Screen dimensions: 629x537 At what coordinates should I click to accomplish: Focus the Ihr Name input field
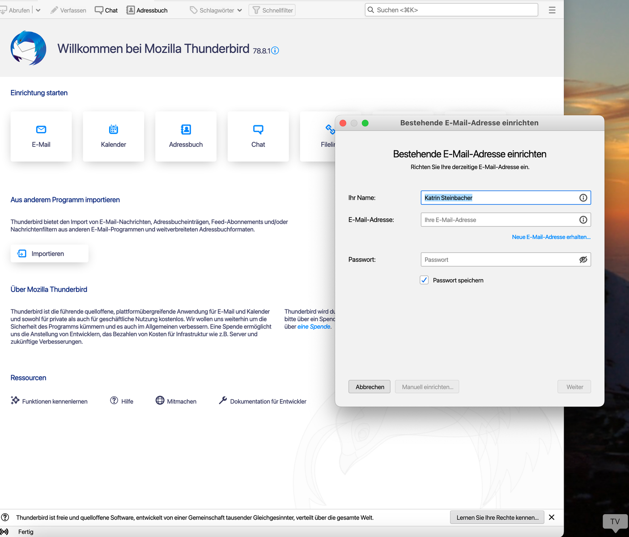[506, 198]
